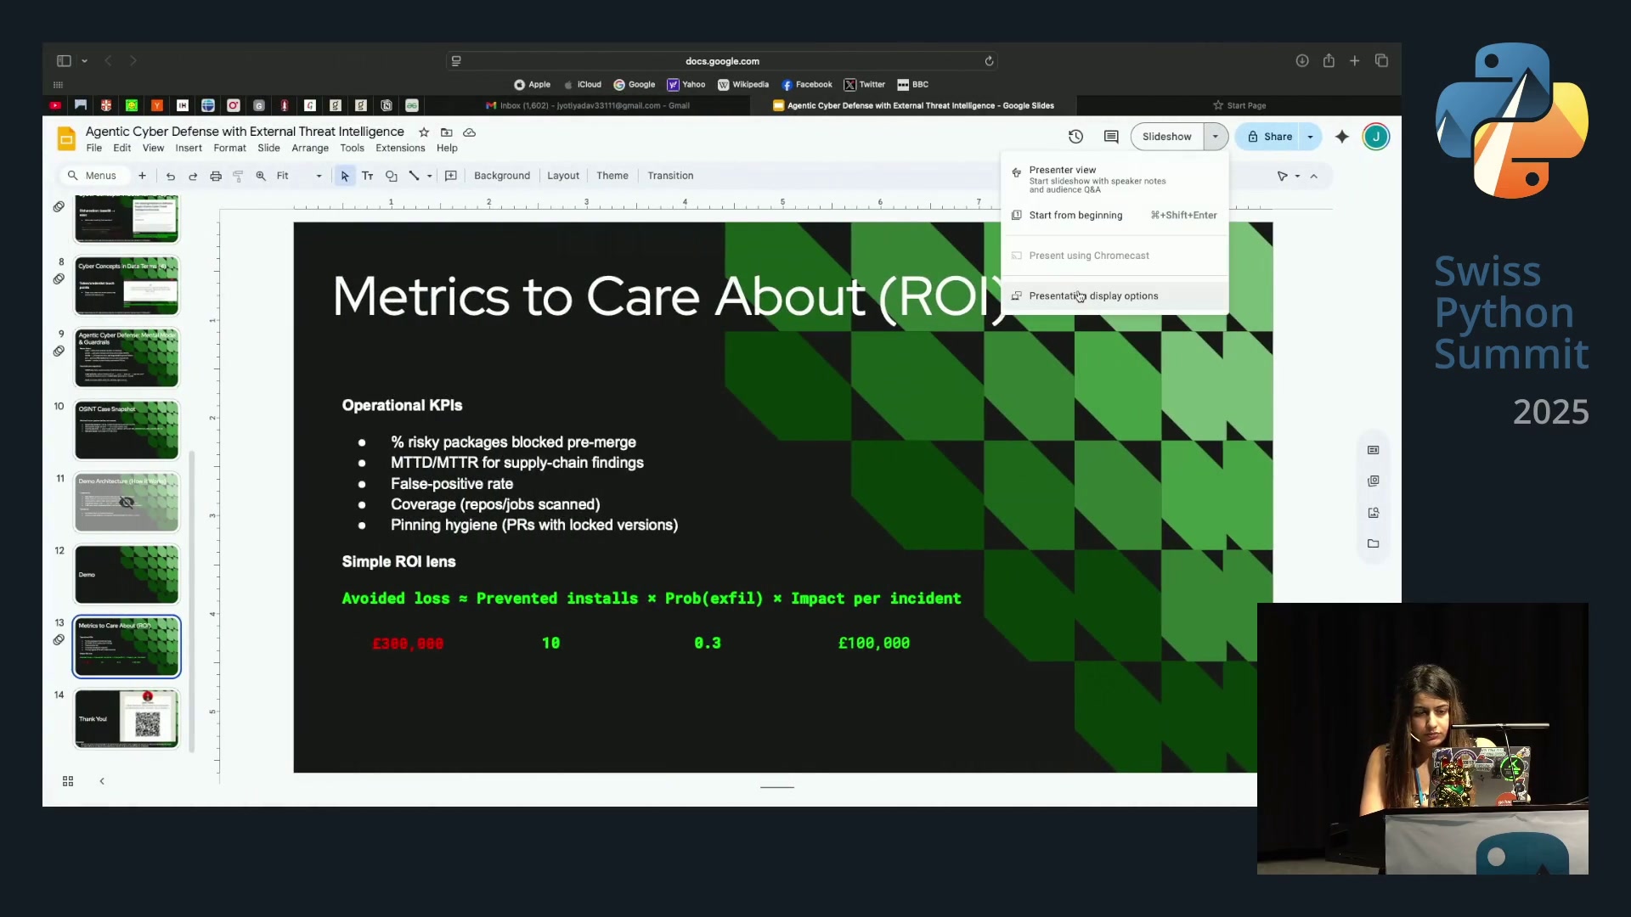Screen dimensions: 1631x917
Task: Select Start from beginning menu entry
Action: [x=1075, y=216]
